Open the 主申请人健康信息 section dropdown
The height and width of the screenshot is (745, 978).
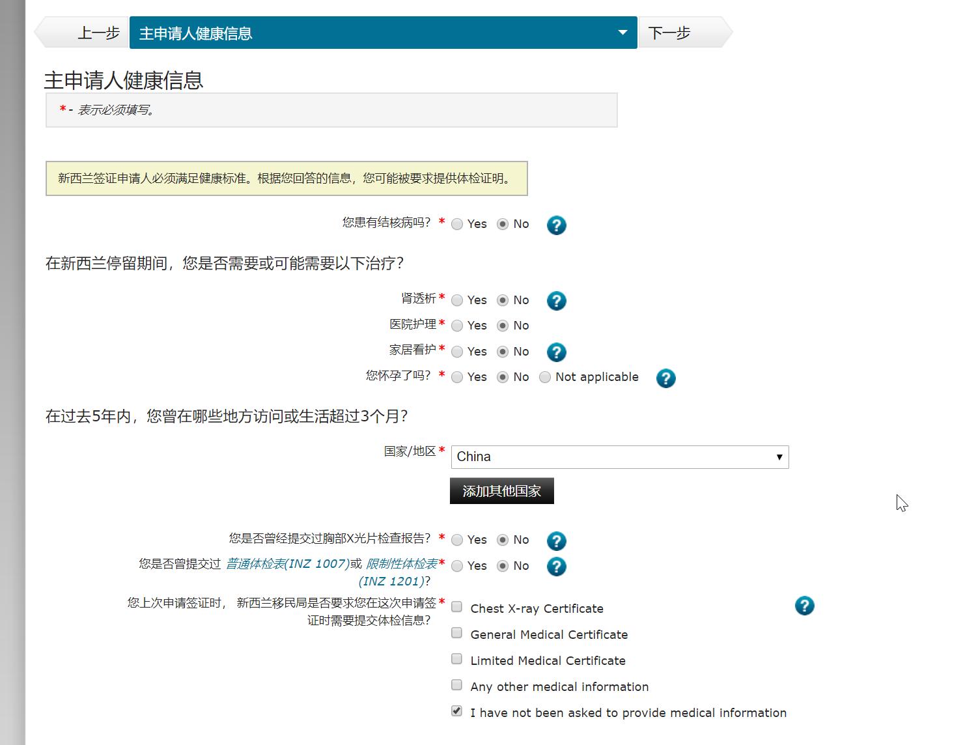pyautogui.click(x=622, y=32)
